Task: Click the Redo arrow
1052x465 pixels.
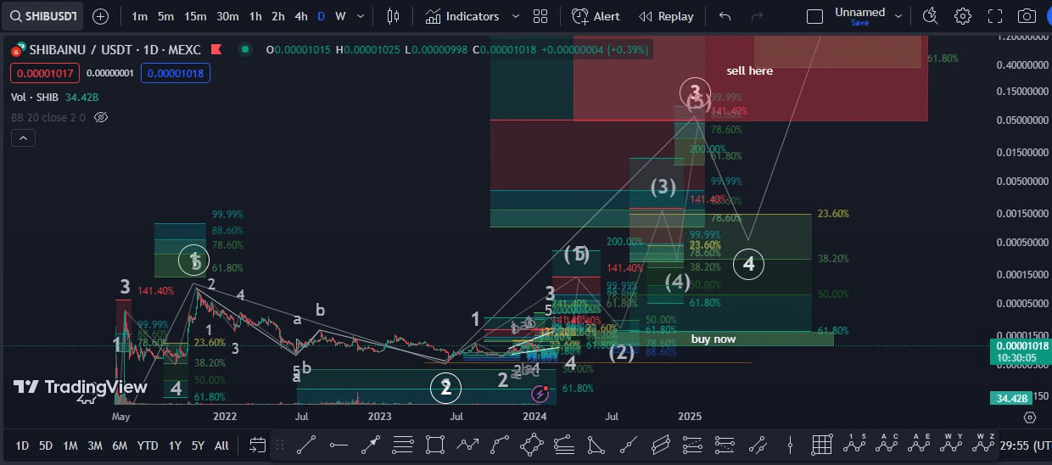Action: (758, 16)
